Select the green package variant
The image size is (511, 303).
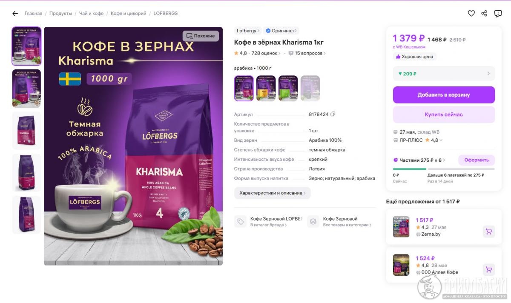click(x=288, y=88)
